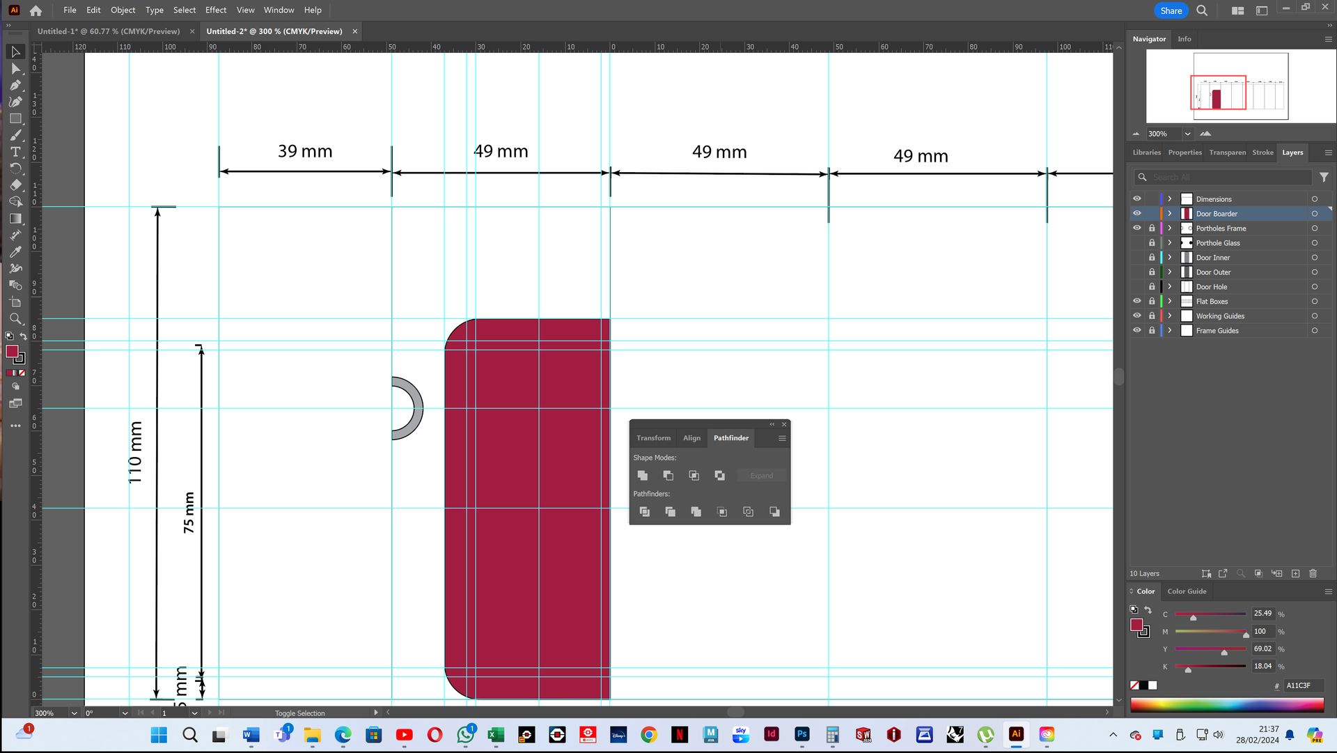Click the Magenta slider in Color panel
The width and height of the screenshot is (1337, 753).
(x=1210, y=631)
